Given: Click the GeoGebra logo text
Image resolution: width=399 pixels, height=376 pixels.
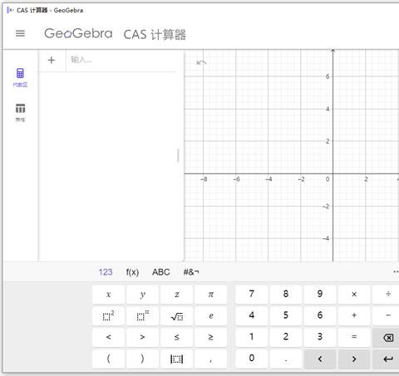Looking at the screenshot, I should pyautogui.click(x=78, y=33).
